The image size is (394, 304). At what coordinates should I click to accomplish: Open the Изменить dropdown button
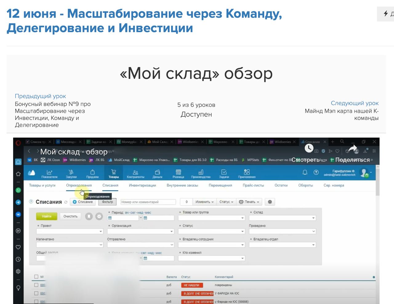(x=204, y=202)
